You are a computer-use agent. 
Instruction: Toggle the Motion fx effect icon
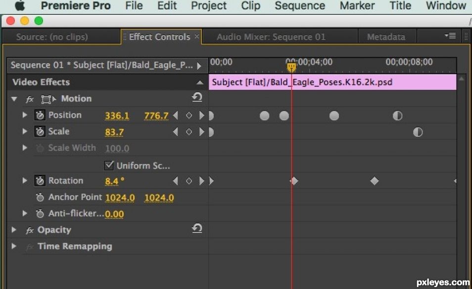(30, 99)
